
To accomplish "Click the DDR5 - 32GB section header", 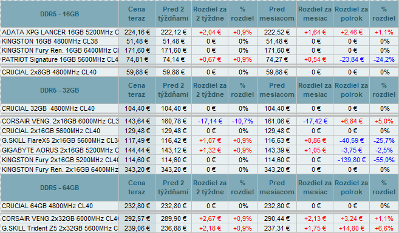I will [x=60, y=90].
